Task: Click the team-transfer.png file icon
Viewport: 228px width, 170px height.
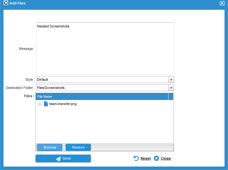Action: coord(46,104)
